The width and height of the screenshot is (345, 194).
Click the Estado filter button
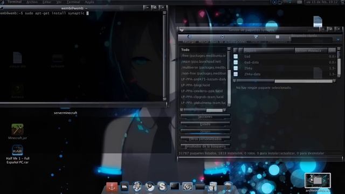(205, 124)
